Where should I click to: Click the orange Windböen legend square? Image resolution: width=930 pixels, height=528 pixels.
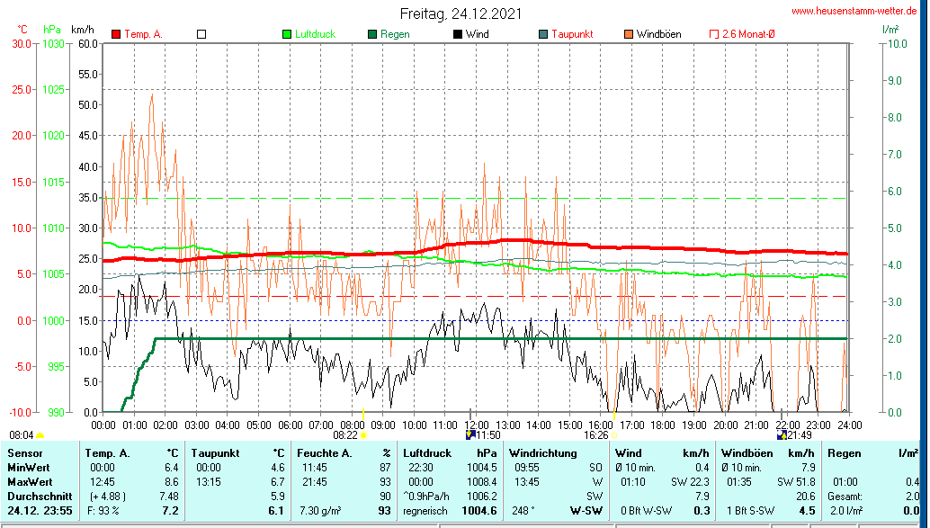[x=629, y=34]
